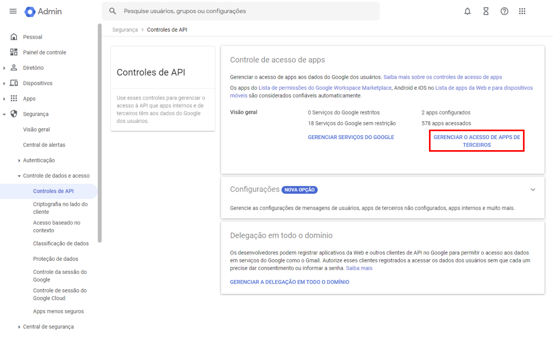Open the hamburger main menu
The width and height of the screenshot is (553, 339).
pyautogui.click(x=13, y=11)
